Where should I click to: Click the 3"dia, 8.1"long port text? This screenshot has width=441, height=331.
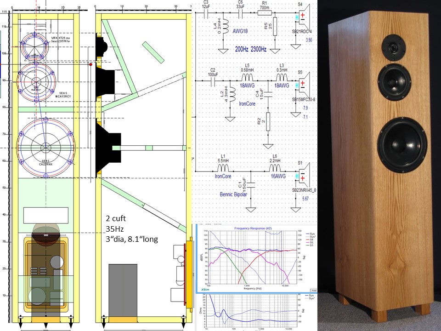click(x=132, y=239)
